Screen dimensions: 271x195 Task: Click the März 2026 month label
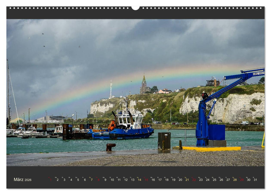pyautogui.click(x=23, y=180)
